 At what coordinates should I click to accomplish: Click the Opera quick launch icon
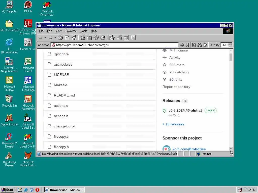pyautogui.click(x=37, y=190)
